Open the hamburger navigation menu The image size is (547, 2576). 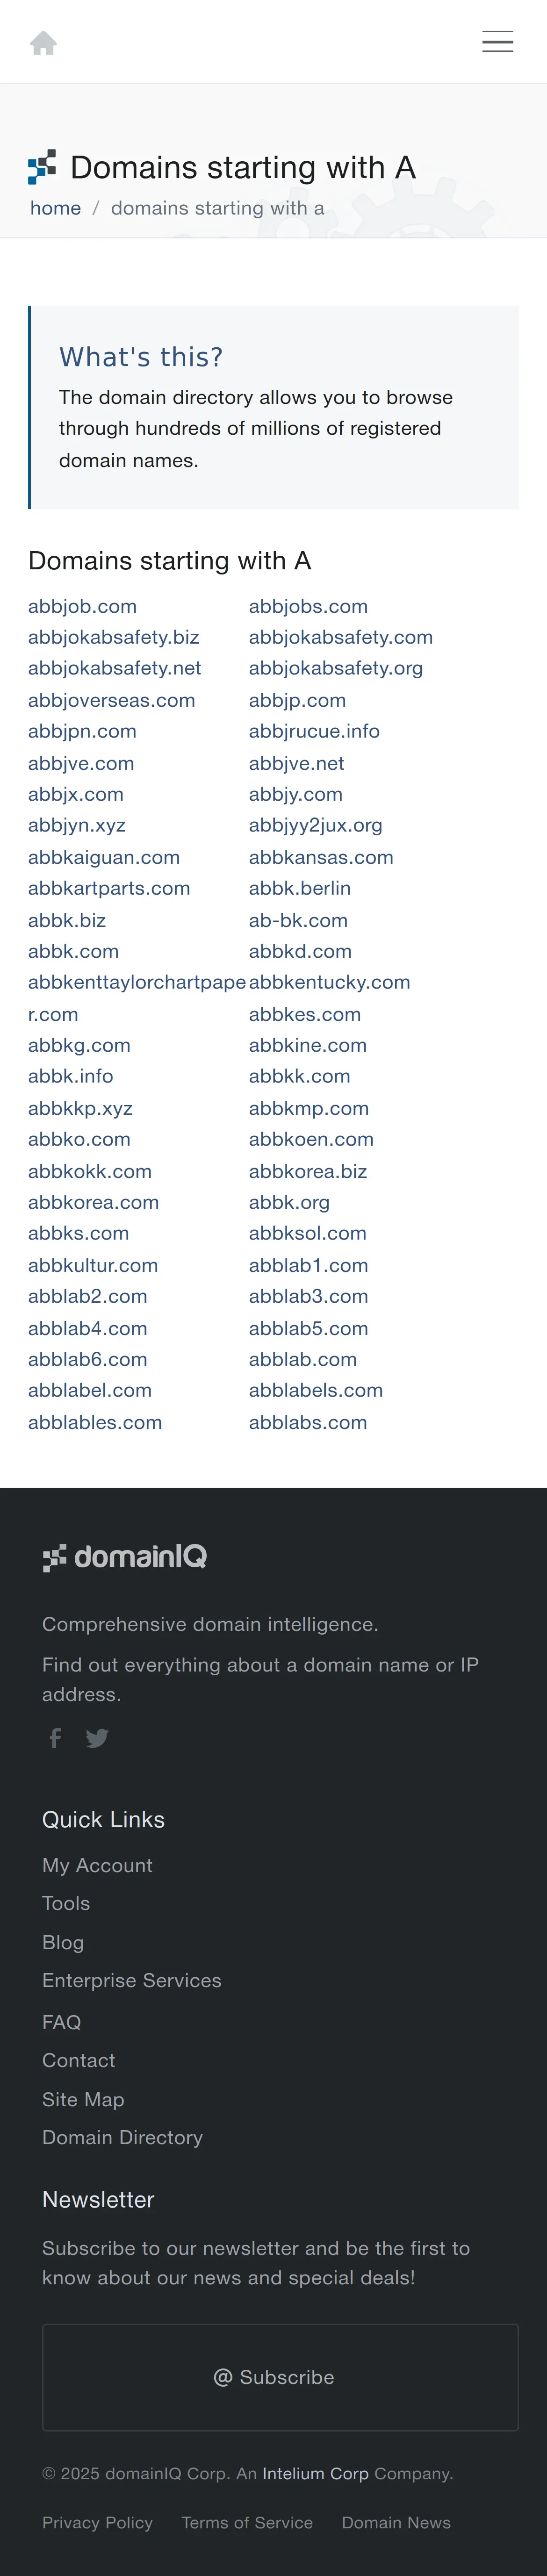pos(497,41)
